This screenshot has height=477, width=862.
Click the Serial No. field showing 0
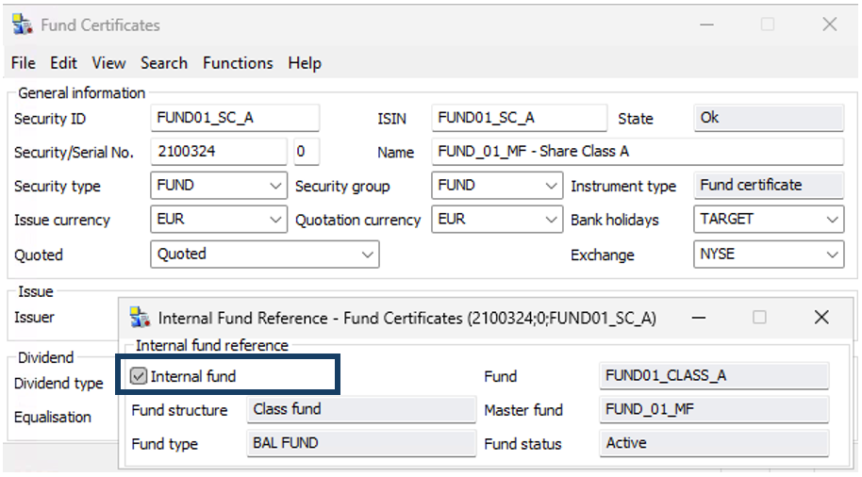(307, 152)
